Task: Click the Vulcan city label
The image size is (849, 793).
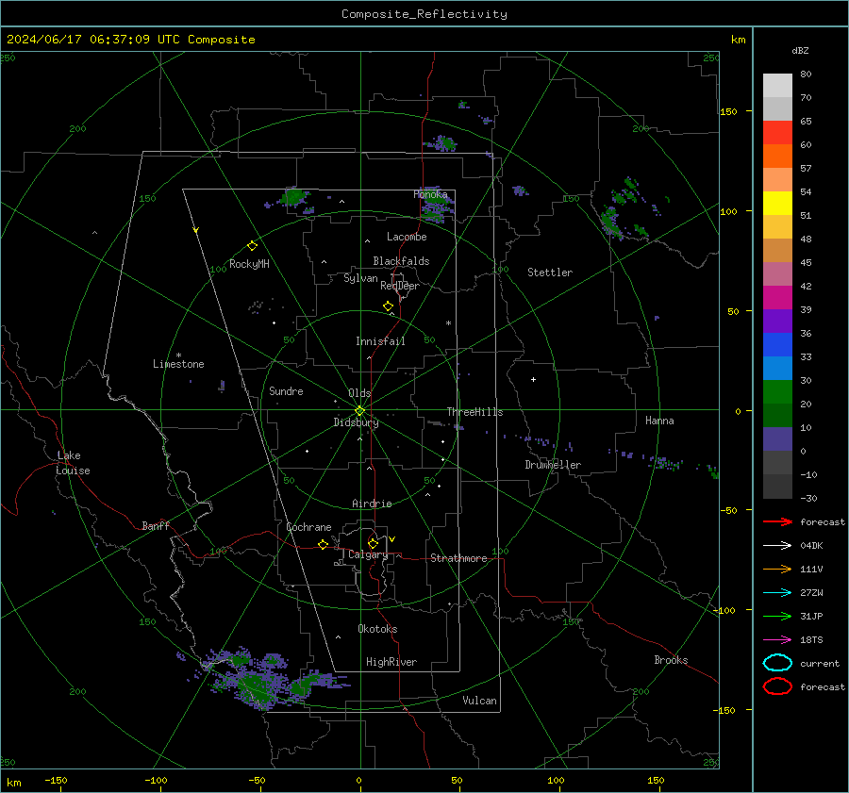Action: click(x=479, y=701)
